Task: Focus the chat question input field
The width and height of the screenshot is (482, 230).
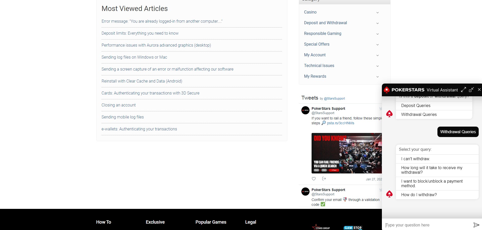Action: (x=428, y=225)
